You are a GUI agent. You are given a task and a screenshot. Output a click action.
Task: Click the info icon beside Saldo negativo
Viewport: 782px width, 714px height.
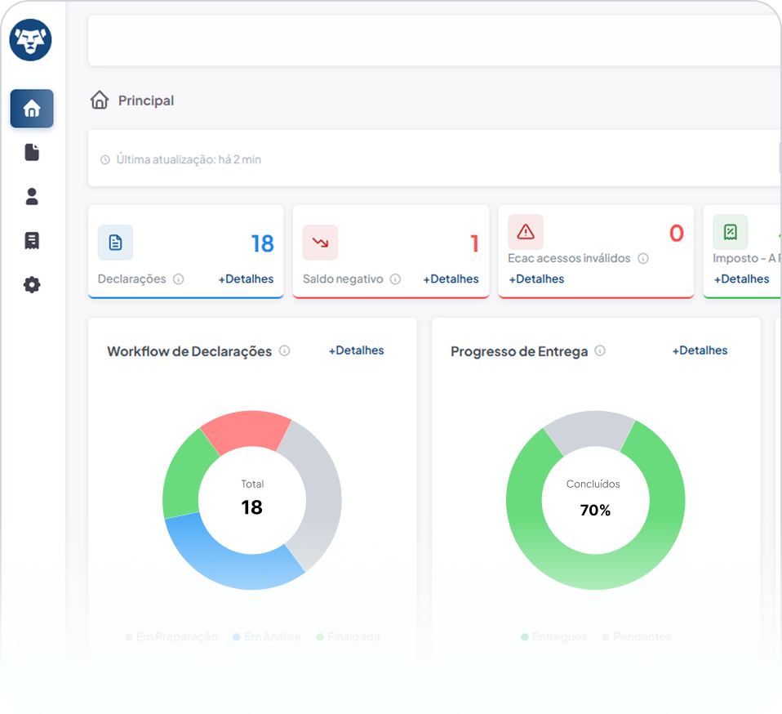tap(395, 279)
